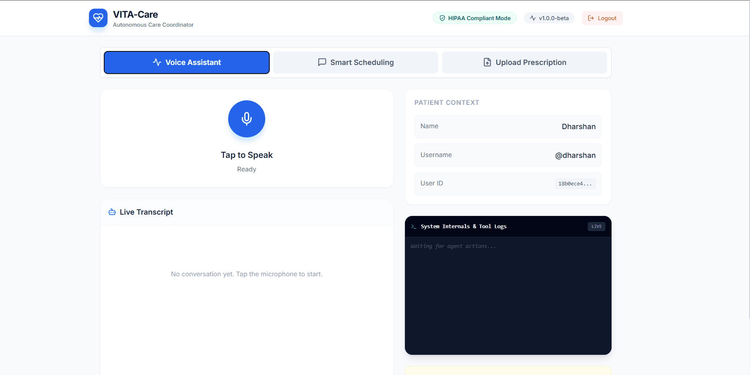Click the Live Transcript heading text
The height and width of the screenshot is (375, 750).
146,212
